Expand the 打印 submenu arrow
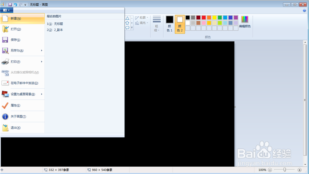Viewport: 309px width, 174px height. click(42, 62)
